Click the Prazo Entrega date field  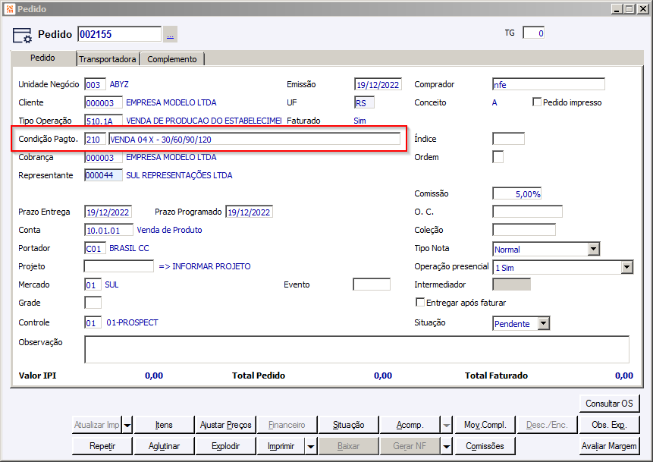[x=108, y=212]
